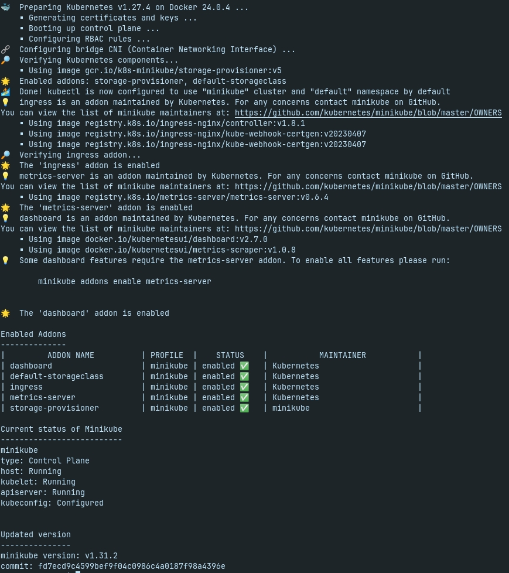
Task: Click 'minikube version: v1.31.2' line
Action: 59,556
